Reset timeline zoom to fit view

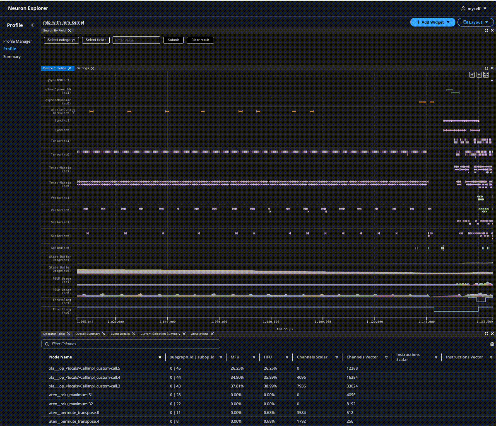[486, 75]
